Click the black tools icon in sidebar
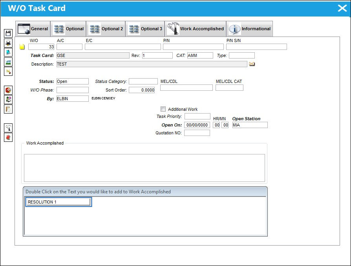Viewport: 351px width, 266px height. [8, 128]
